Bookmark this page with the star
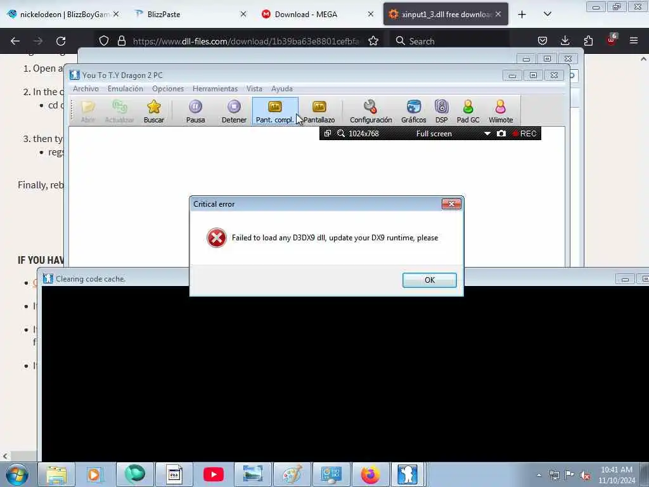649x487 pixels. point(373,41)
